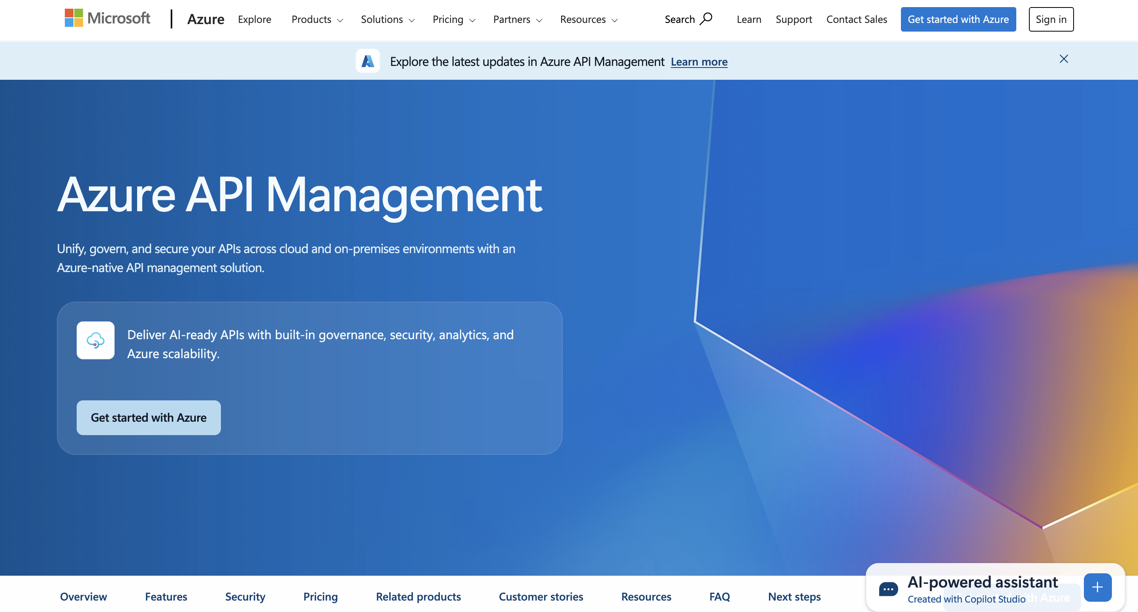Expand the AI-powered assistant with the plus button

1097,587
